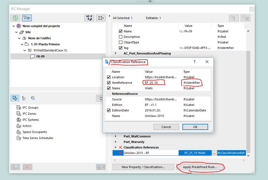
Task: Click the select elements in model icon
Action: click(x=89, y=18)
